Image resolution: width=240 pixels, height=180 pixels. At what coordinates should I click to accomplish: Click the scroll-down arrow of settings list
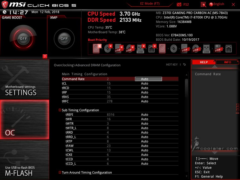pos(187,176)
